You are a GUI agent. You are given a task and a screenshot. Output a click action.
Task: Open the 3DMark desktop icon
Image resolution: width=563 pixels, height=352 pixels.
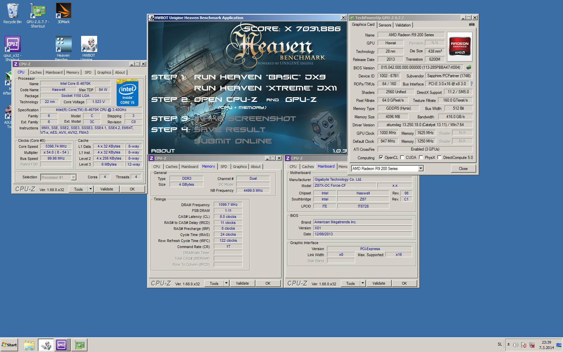click(x=63, y=13)
